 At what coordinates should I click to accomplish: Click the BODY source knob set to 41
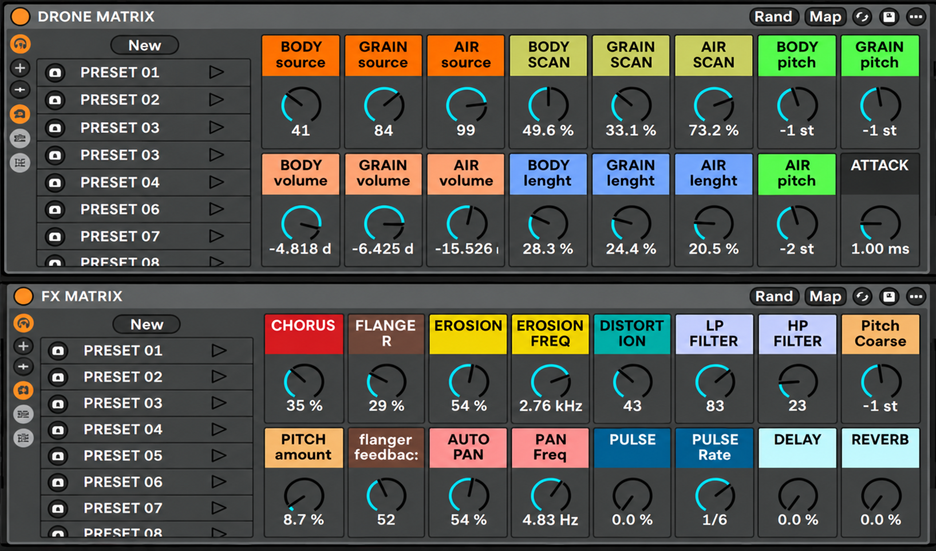pos(301,106)
